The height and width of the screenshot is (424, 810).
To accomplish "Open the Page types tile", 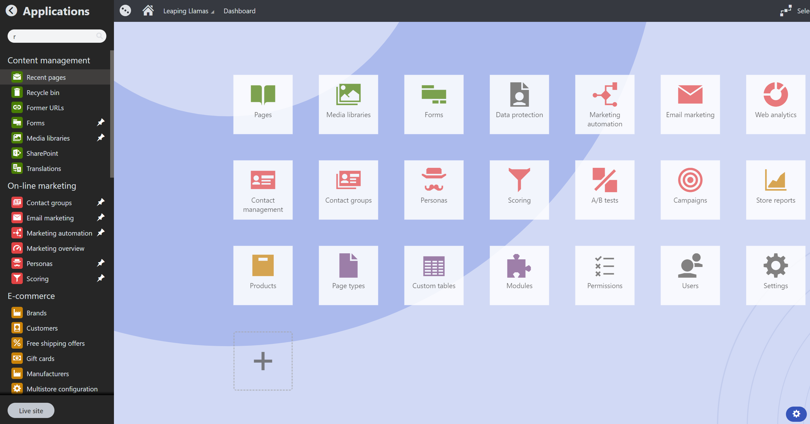I will (x=348, y=275).
